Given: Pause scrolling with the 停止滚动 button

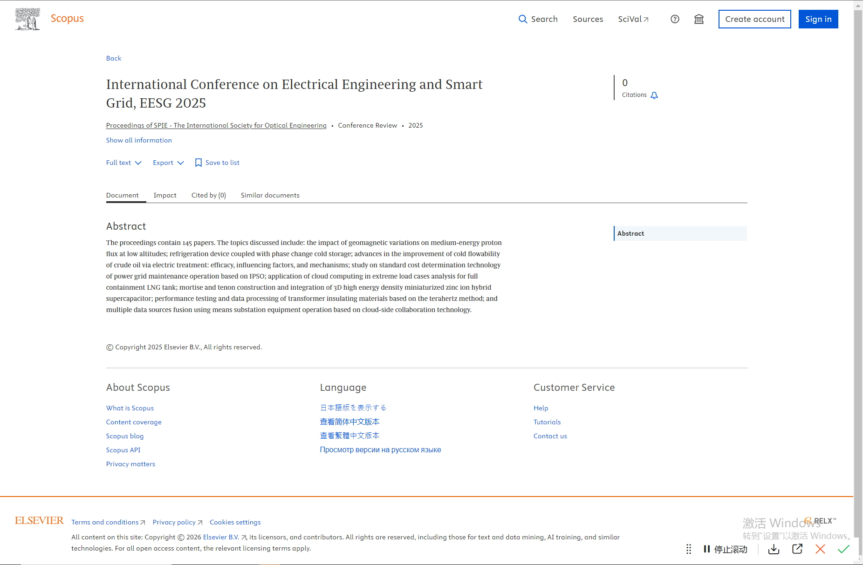Looking at the screenshot, I should (x=725, y=549).
